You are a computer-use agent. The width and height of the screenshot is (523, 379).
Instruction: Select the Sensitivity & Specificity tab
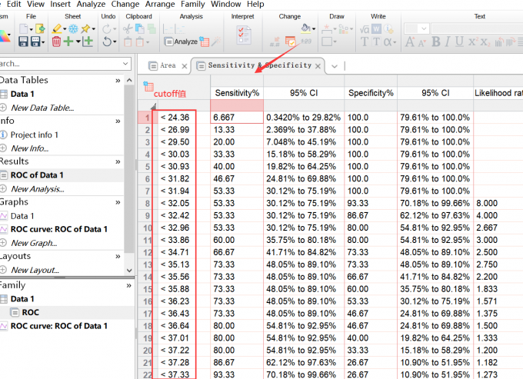(x=259, y=65)
